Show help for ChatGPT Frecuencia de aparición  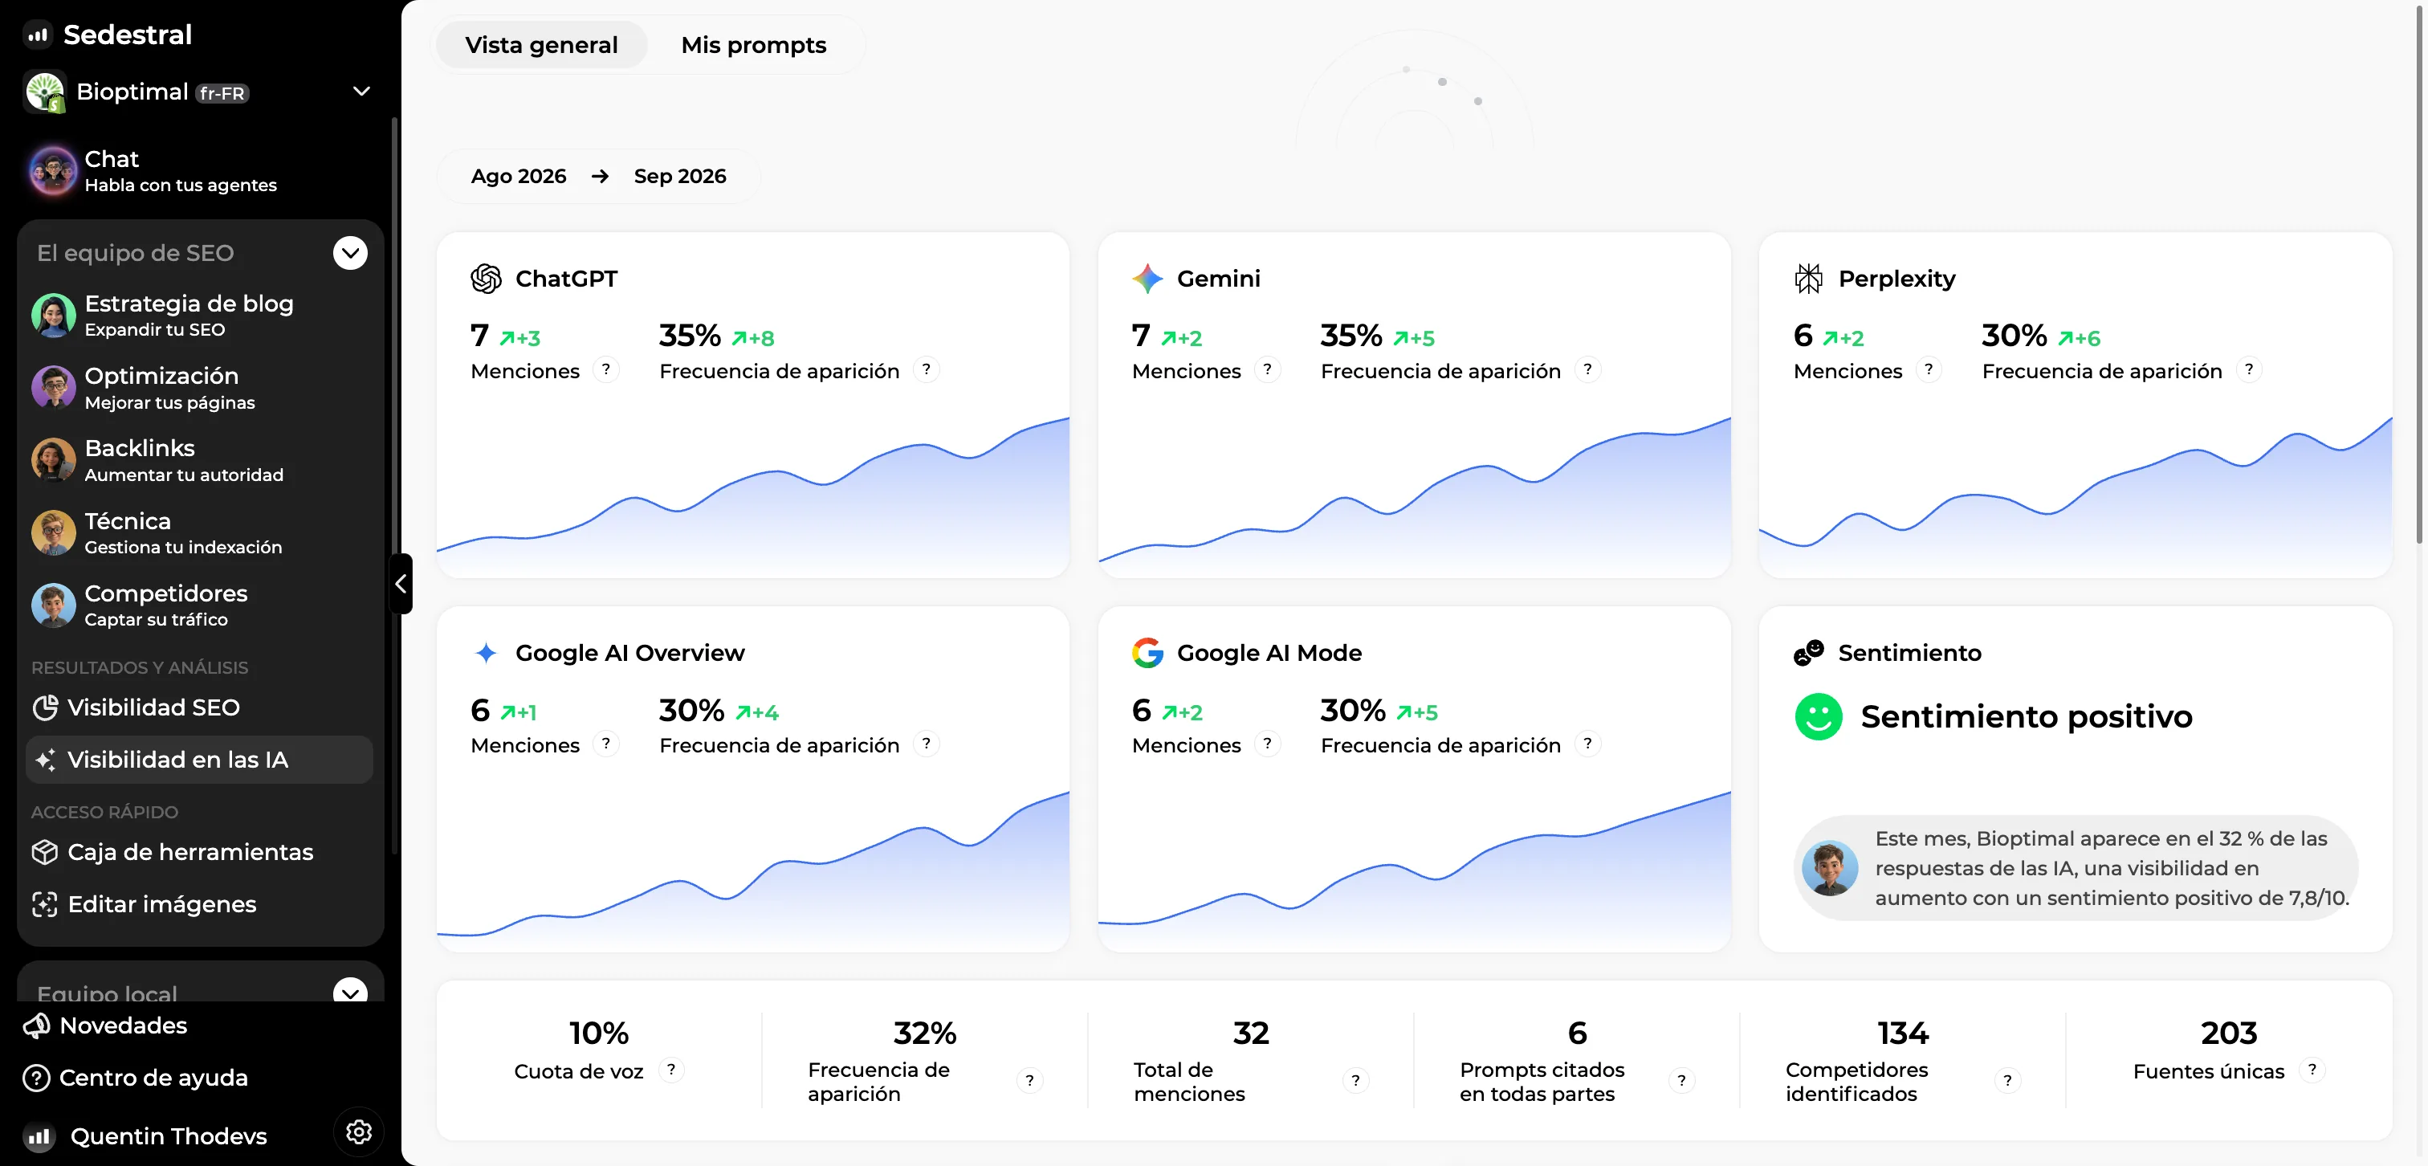tap(927, 369)
